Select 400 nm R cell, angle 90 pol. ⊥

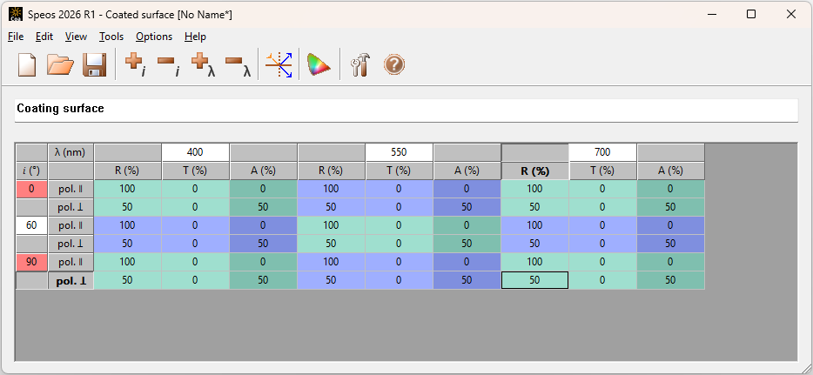(128, 280)
